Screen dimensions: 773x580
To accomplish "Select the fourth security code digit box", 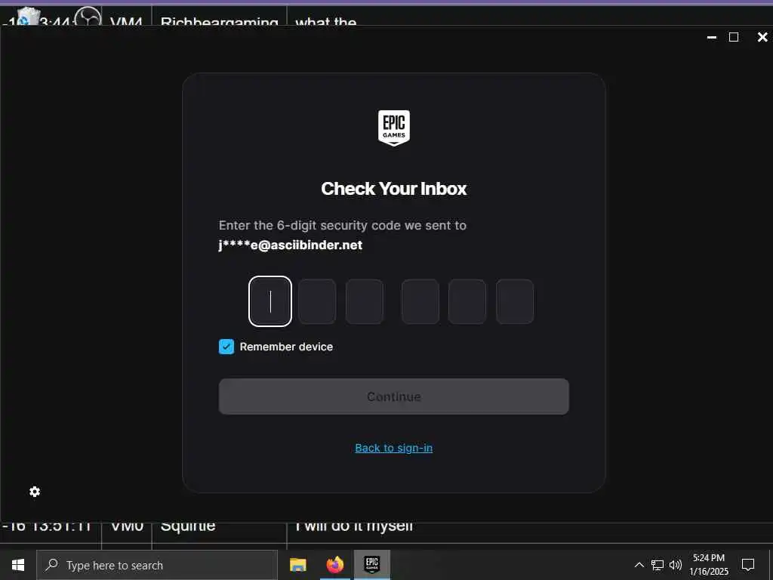I will pyautogui.click(x=420, y=301).
